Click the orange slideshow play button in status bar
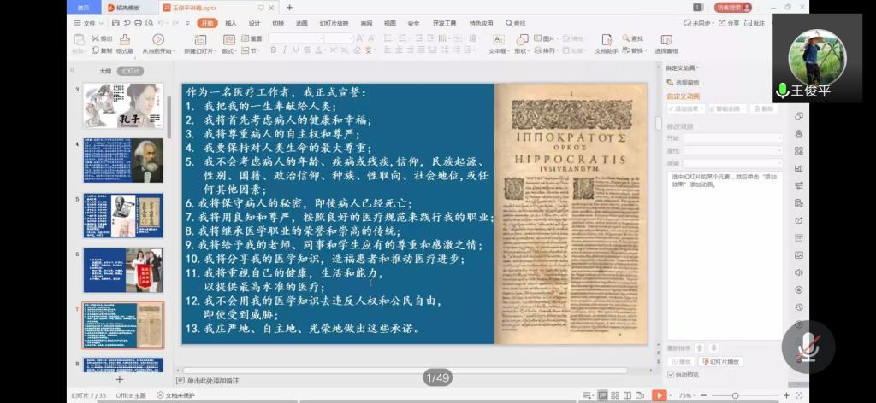Screen dimensions: 876x403 click(660, 395)
